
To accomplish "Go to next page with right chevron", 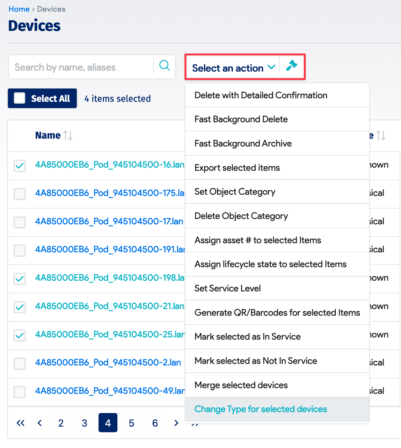I will [176, 423].
